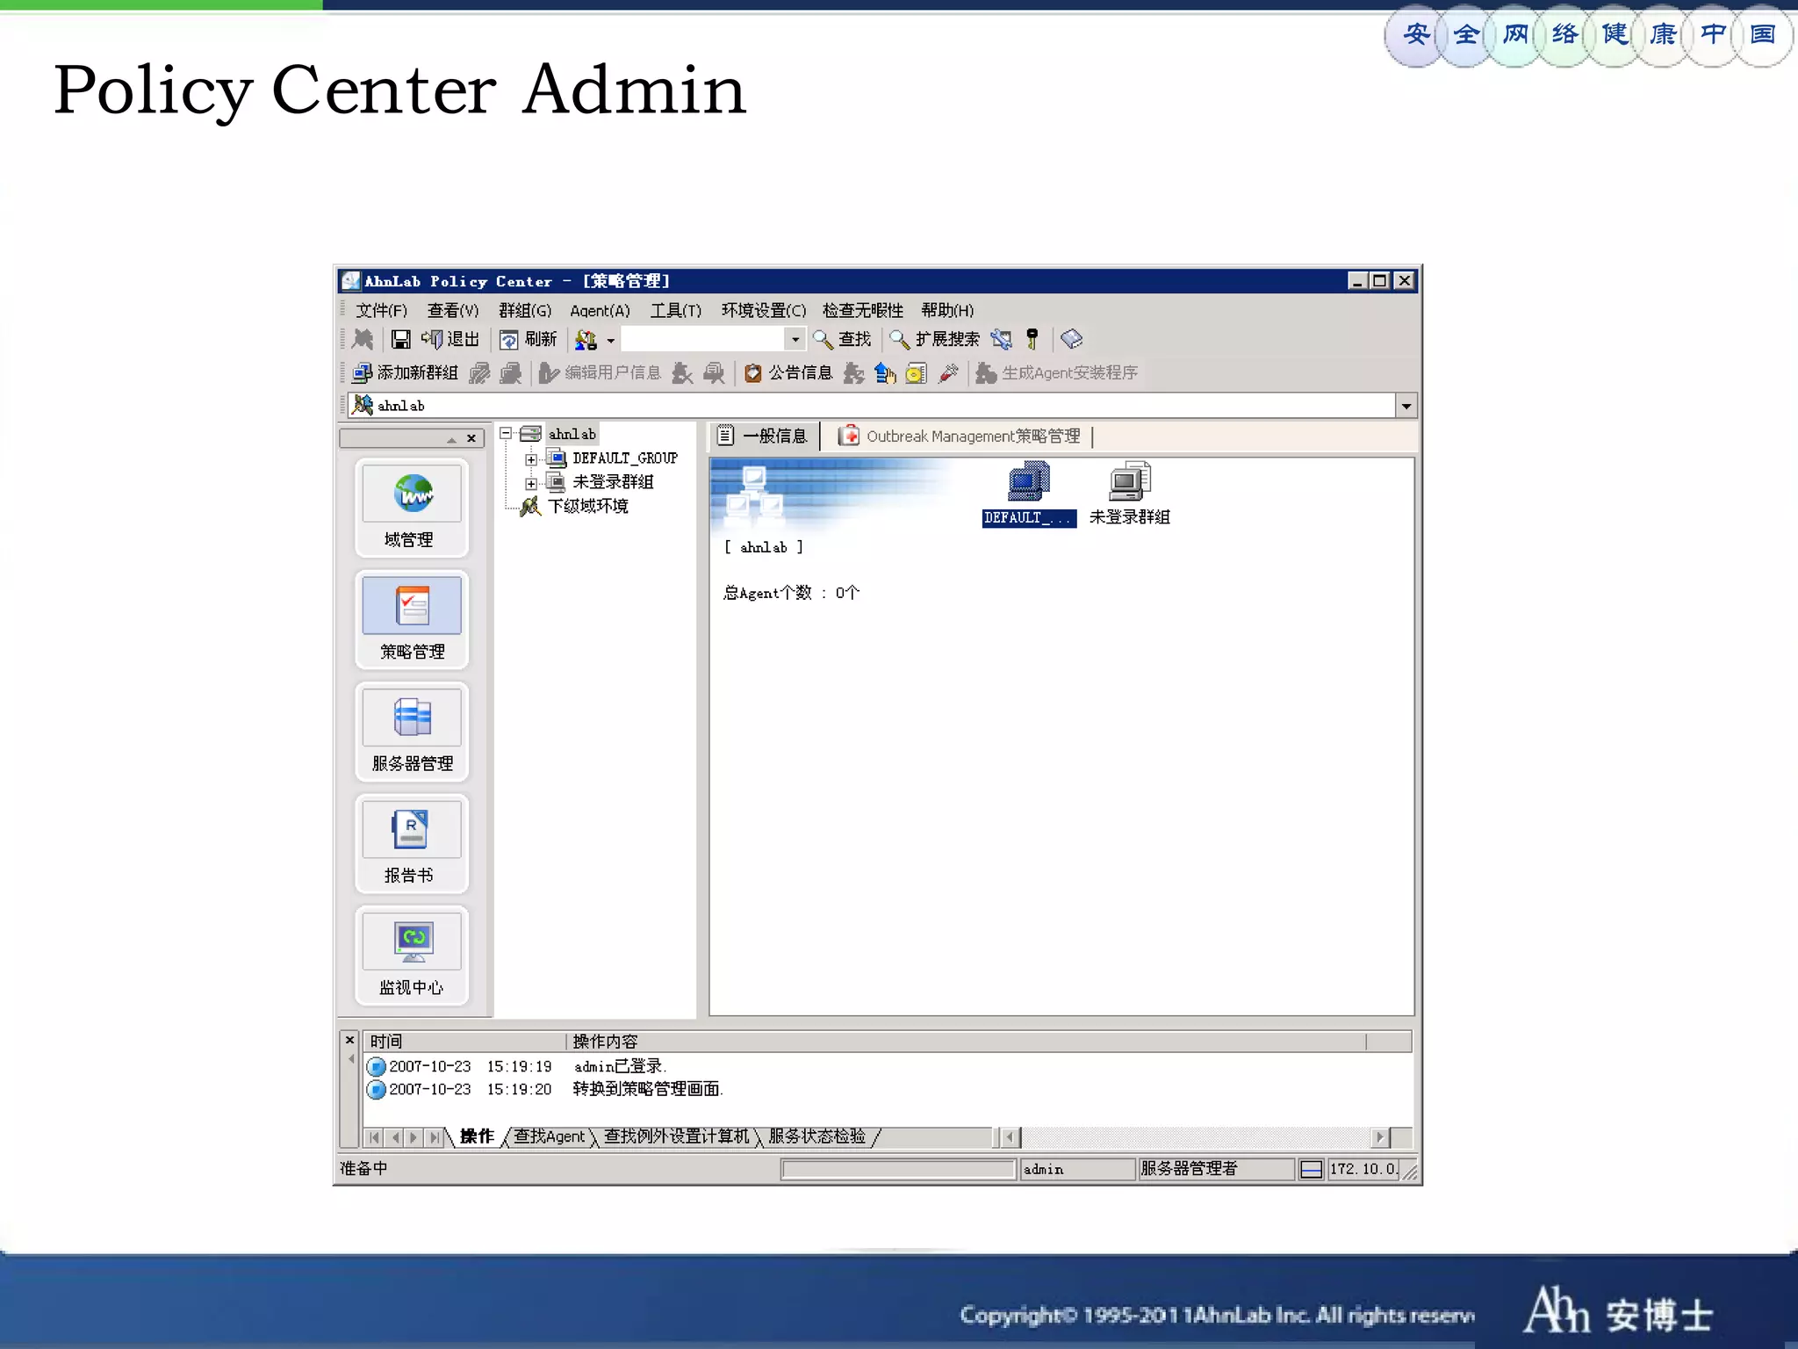
Task: Collapse the ahnlab root tree node
Action: coord(506,434)
